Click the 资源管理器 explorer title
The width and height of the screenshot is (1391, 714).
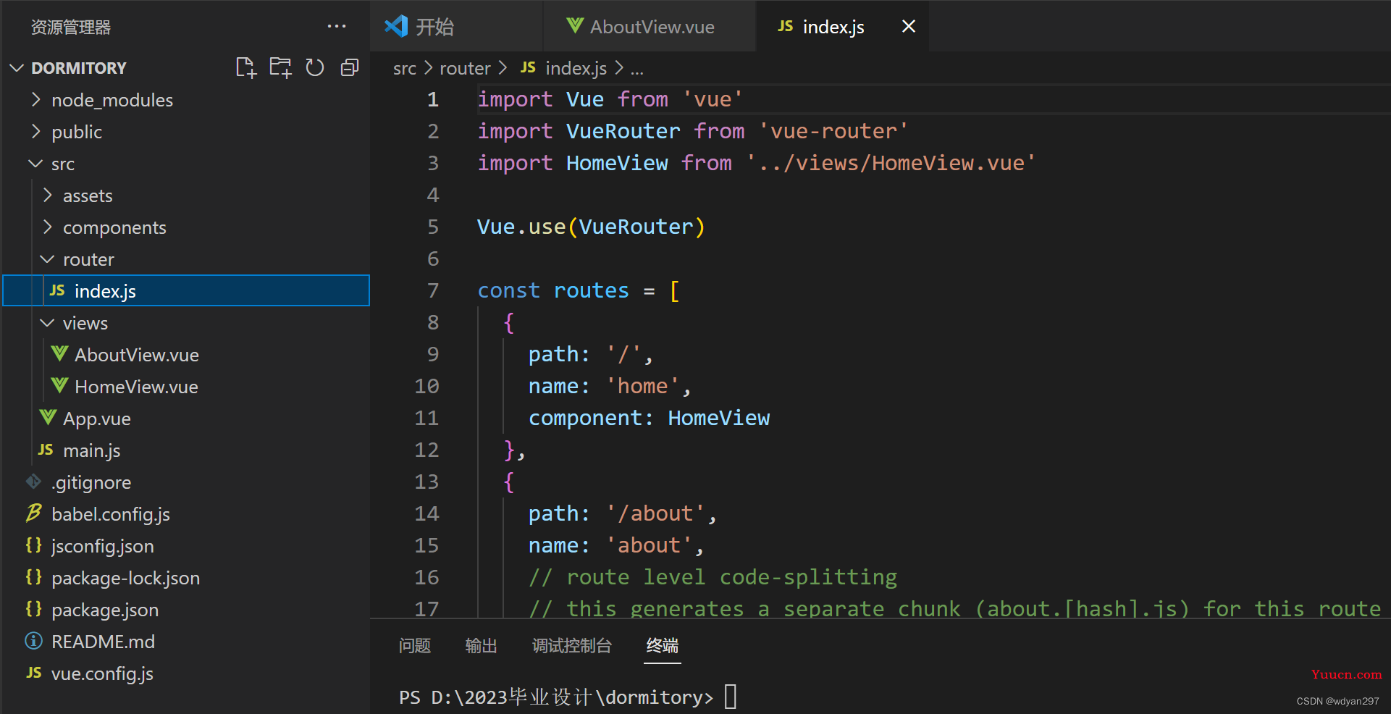71,28
